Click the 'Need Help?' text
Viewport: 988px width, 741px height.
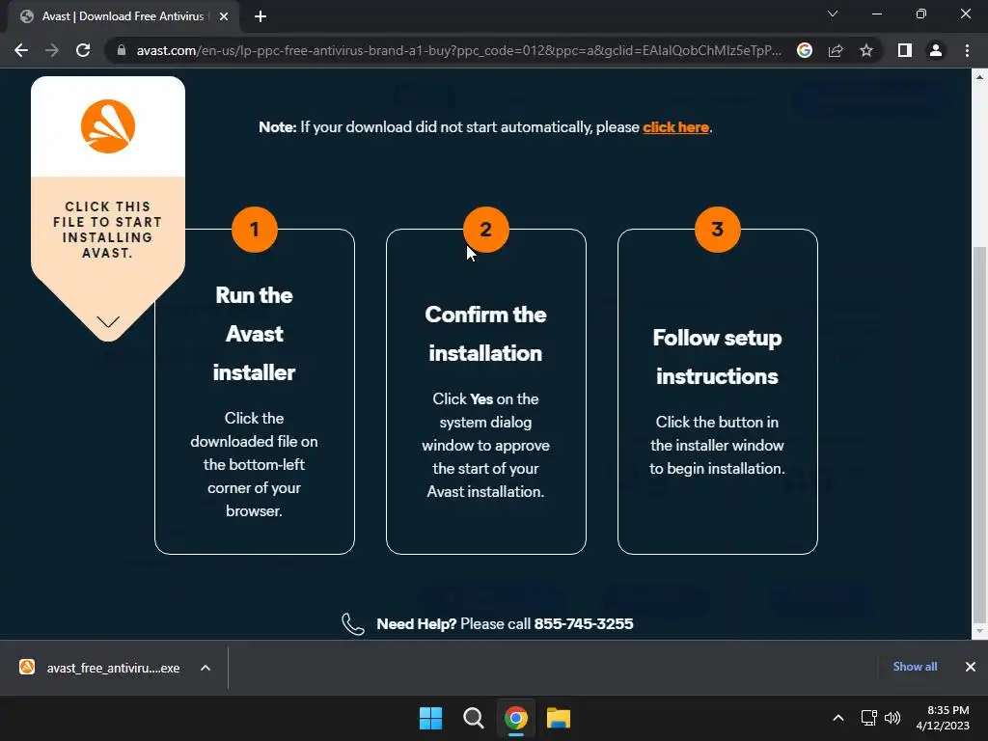[x=416, y=624]
